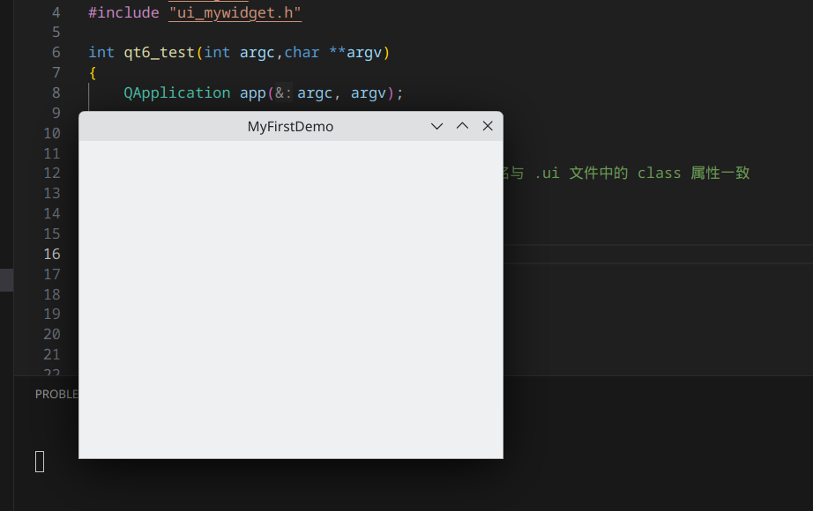Click line number 20 in the gutter
The width and height of the screenshot is (813, 511).
52,334
